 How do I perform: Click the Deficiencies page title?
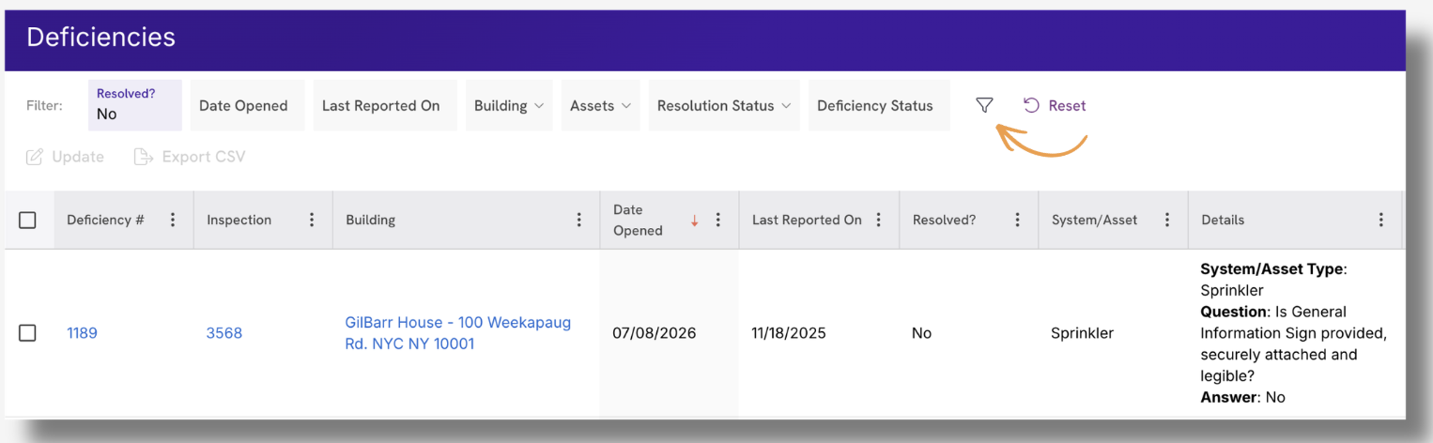(100, 38)
